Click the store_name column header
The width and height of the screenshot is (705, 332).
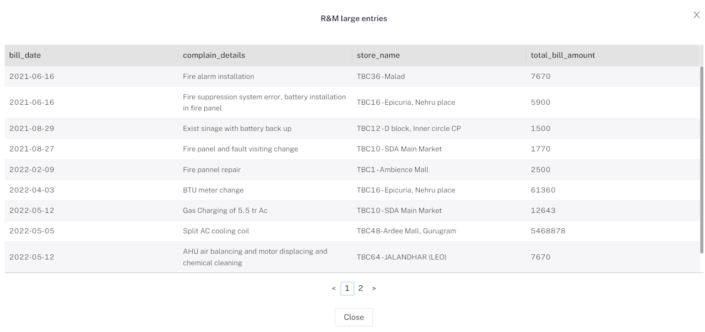[378, 55]
